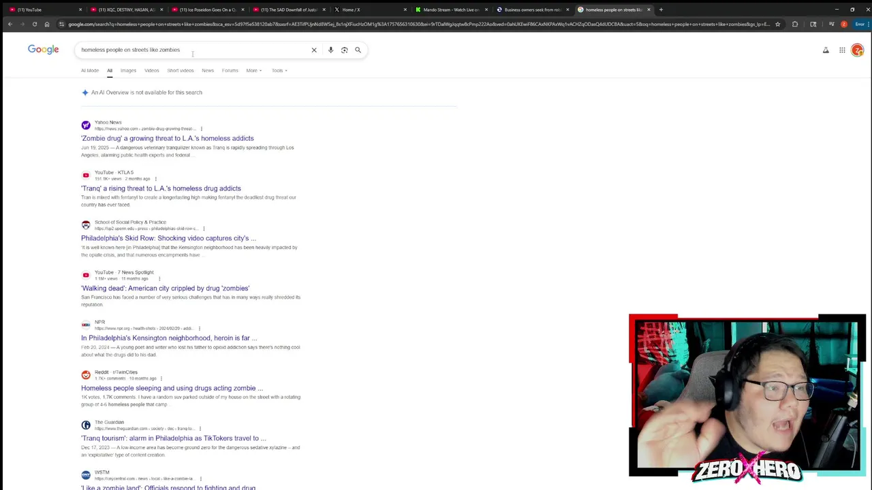Open the Google account avatar

(x=857, y=50)
